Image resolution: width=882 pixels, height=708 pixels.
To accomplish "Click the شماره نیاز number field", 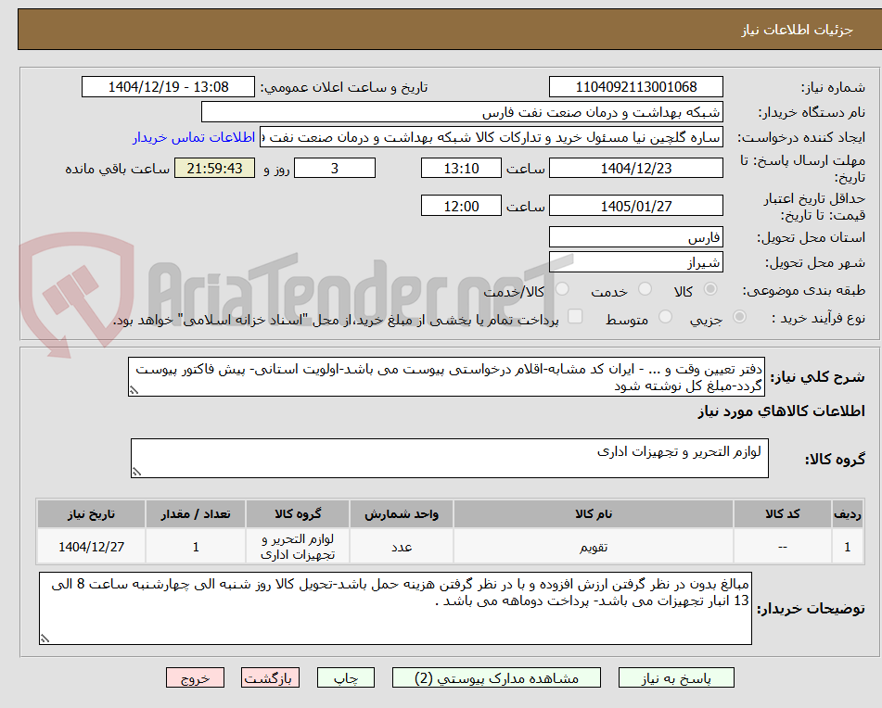I will tap(635, 87).
